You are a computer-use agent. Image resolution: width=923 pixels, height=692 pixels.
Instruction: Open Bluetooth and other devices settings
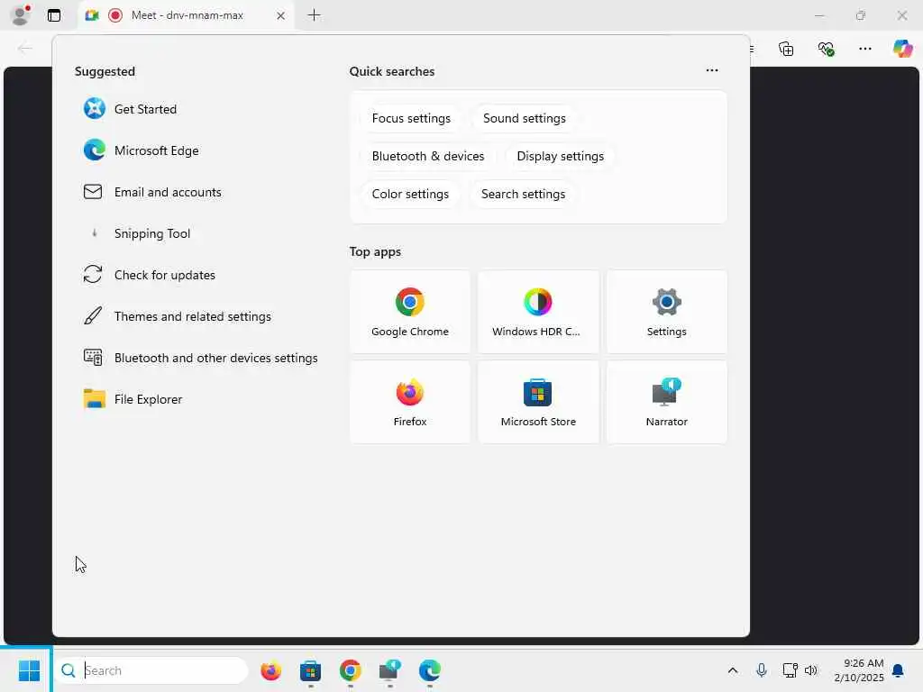201,358
